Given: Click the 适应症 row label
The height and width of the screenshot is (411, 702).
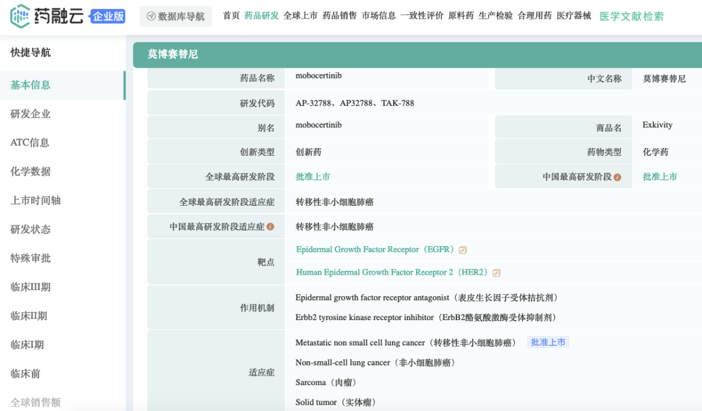Looking at the screenshot, I should click(261, 373).
